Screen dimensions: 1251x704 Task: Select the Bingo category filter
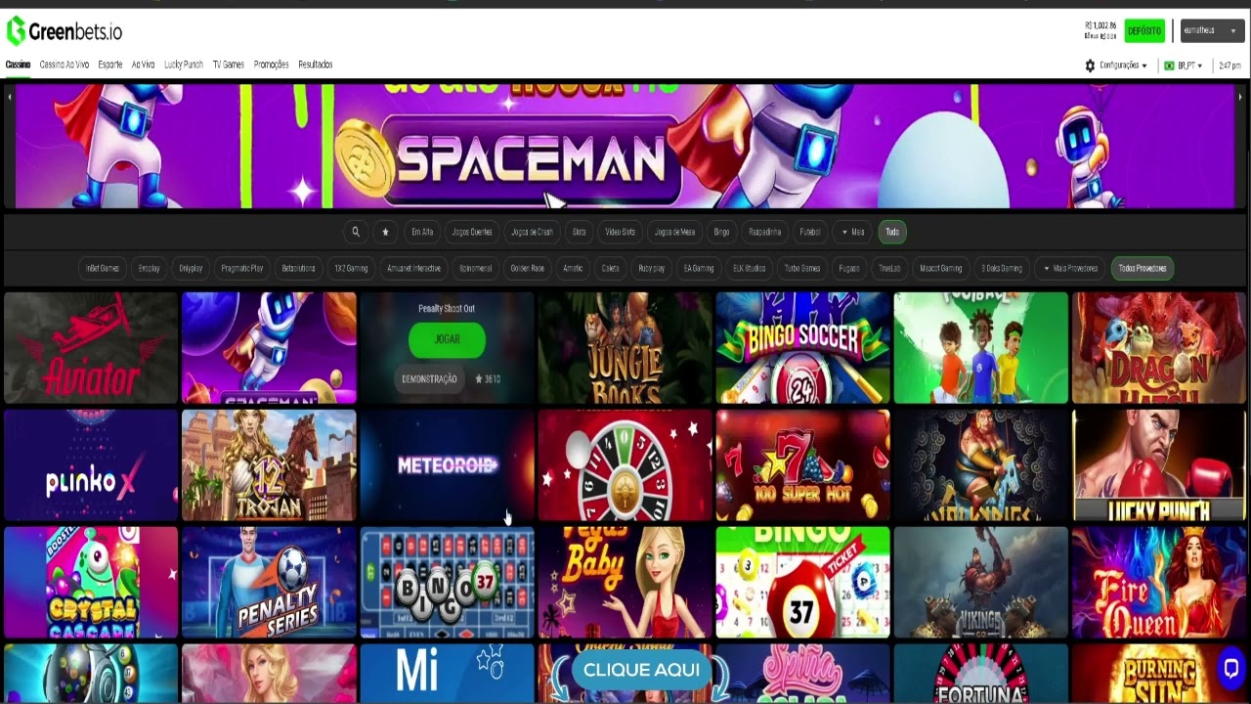(x=722, y=232)
